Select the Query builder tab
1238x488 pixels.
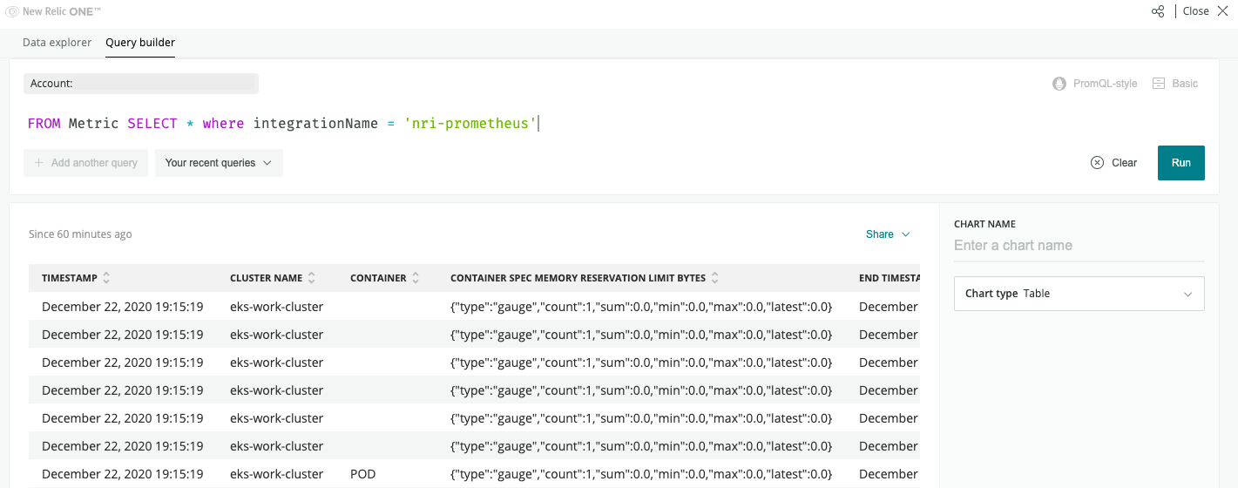tap(140, 42)
